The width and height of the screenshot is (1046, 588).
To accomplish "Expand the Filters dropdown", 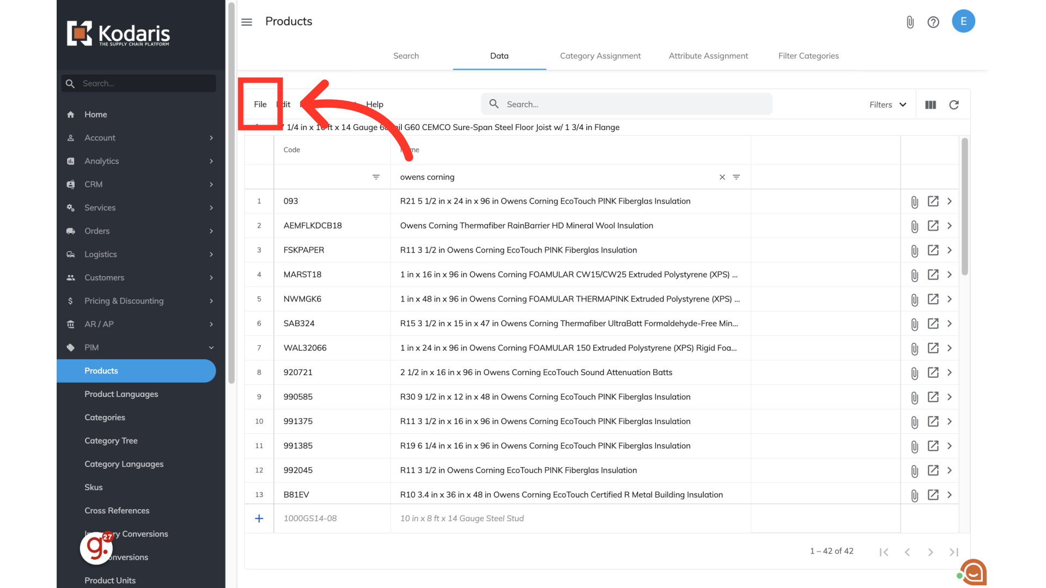I will click(x=888, y=105).
